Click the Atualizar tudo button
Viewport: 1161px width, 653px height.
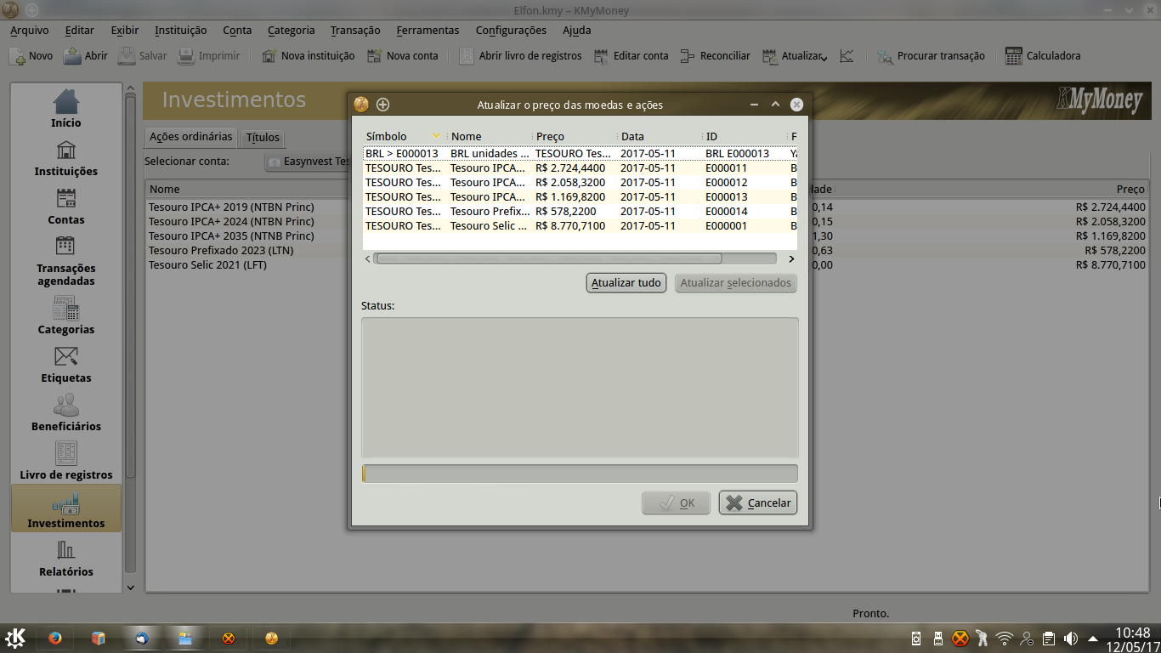626,283
